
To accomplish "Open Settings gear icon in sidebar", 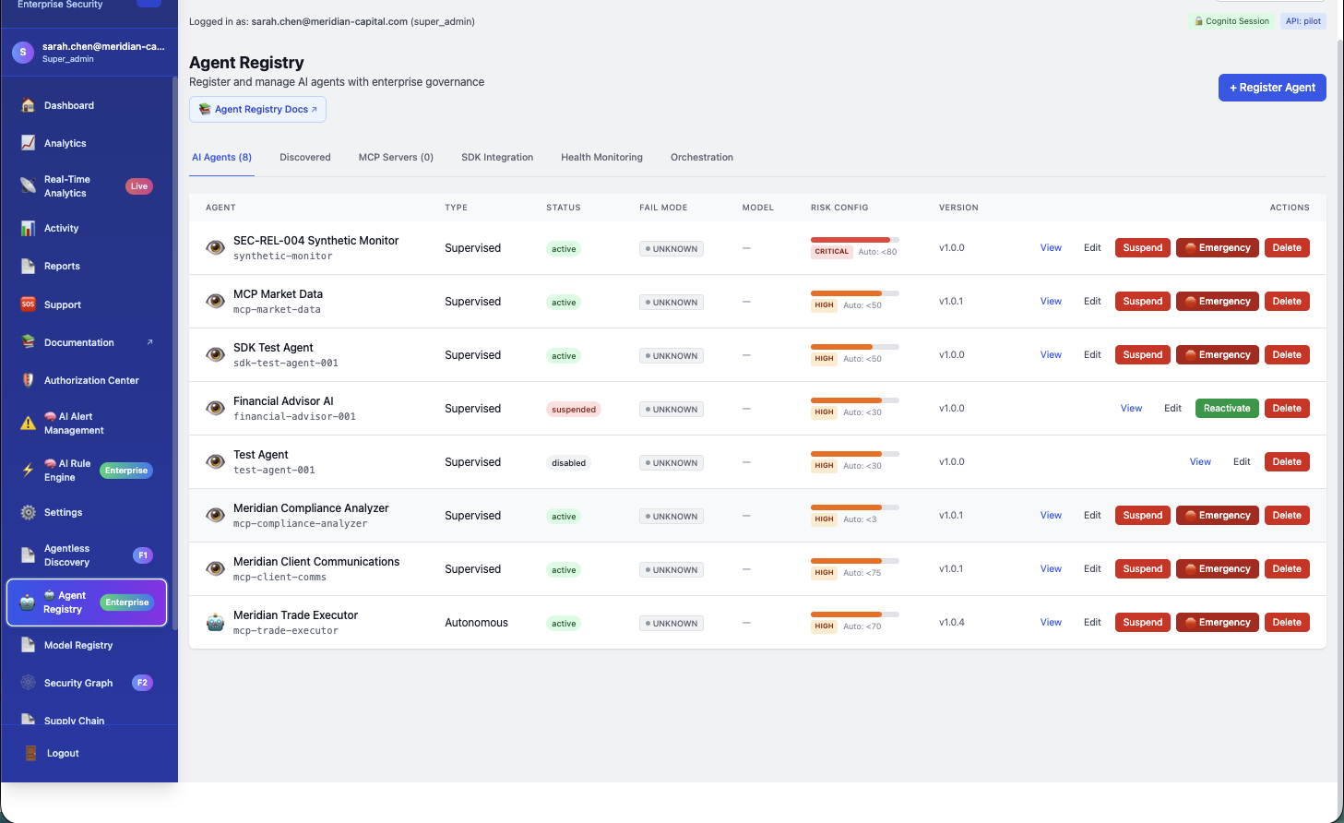I will tap(29, 512).
